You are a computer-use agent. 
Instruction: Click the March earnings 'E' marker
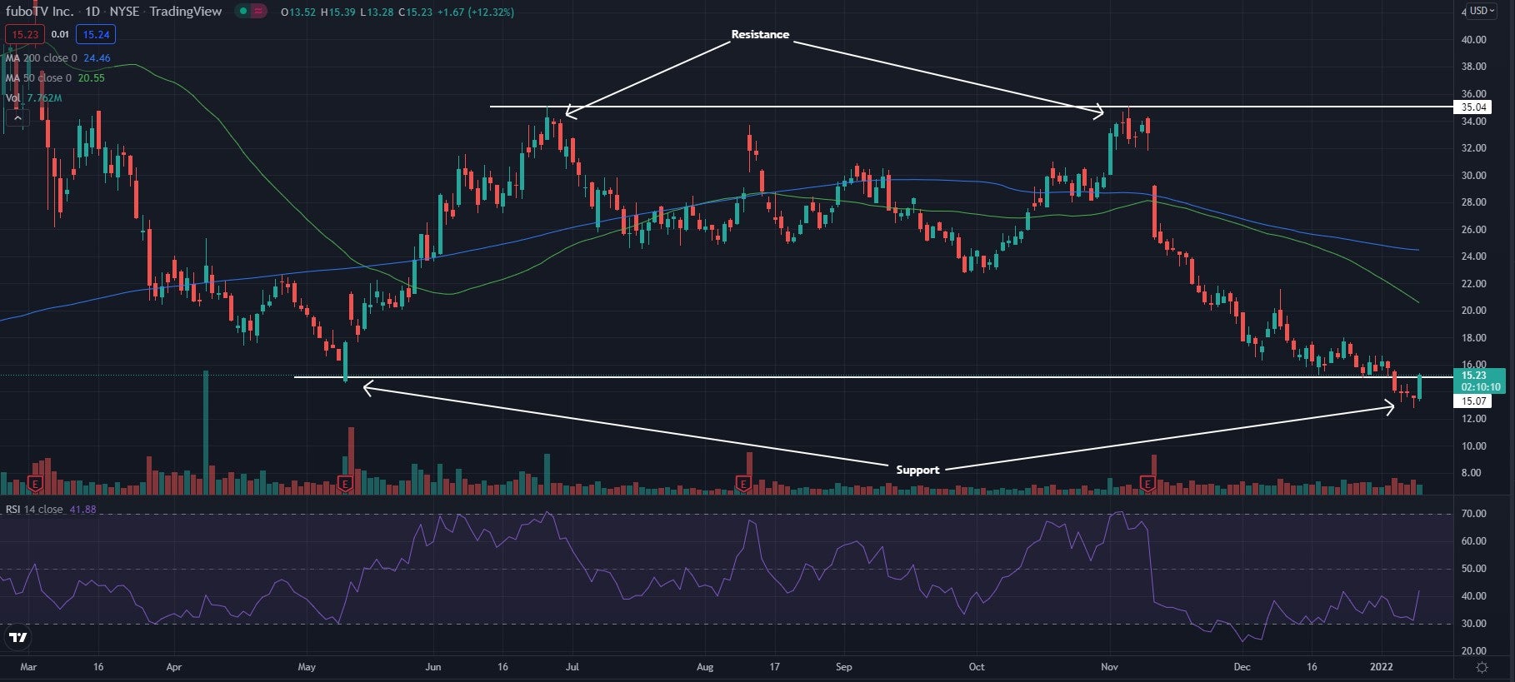(35, 483)
